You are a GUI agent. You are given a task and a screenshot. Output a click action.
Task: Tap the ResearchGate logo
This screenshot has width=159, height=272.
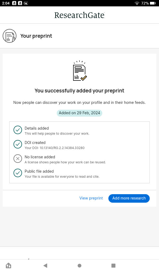pos(79,15)
